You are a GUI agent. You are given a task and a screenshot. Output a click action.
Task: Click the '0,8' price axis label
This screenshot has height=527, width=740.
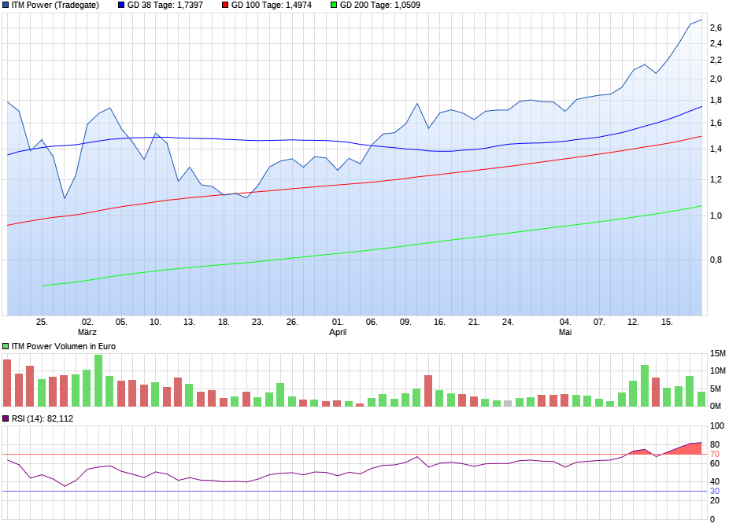click(x=716, y=260)
